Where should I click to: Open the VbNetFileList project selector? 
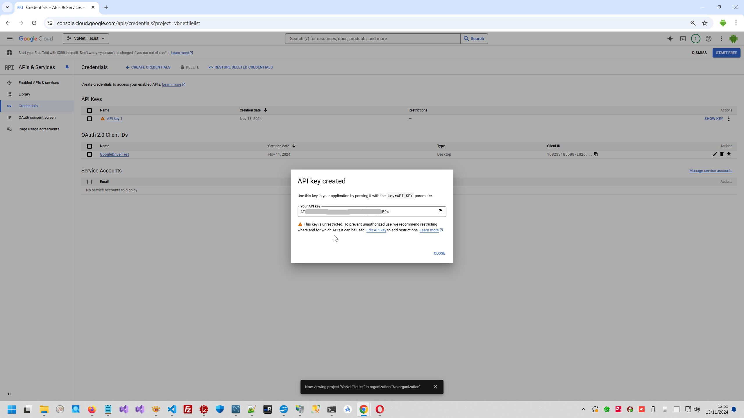coord(86,39)
